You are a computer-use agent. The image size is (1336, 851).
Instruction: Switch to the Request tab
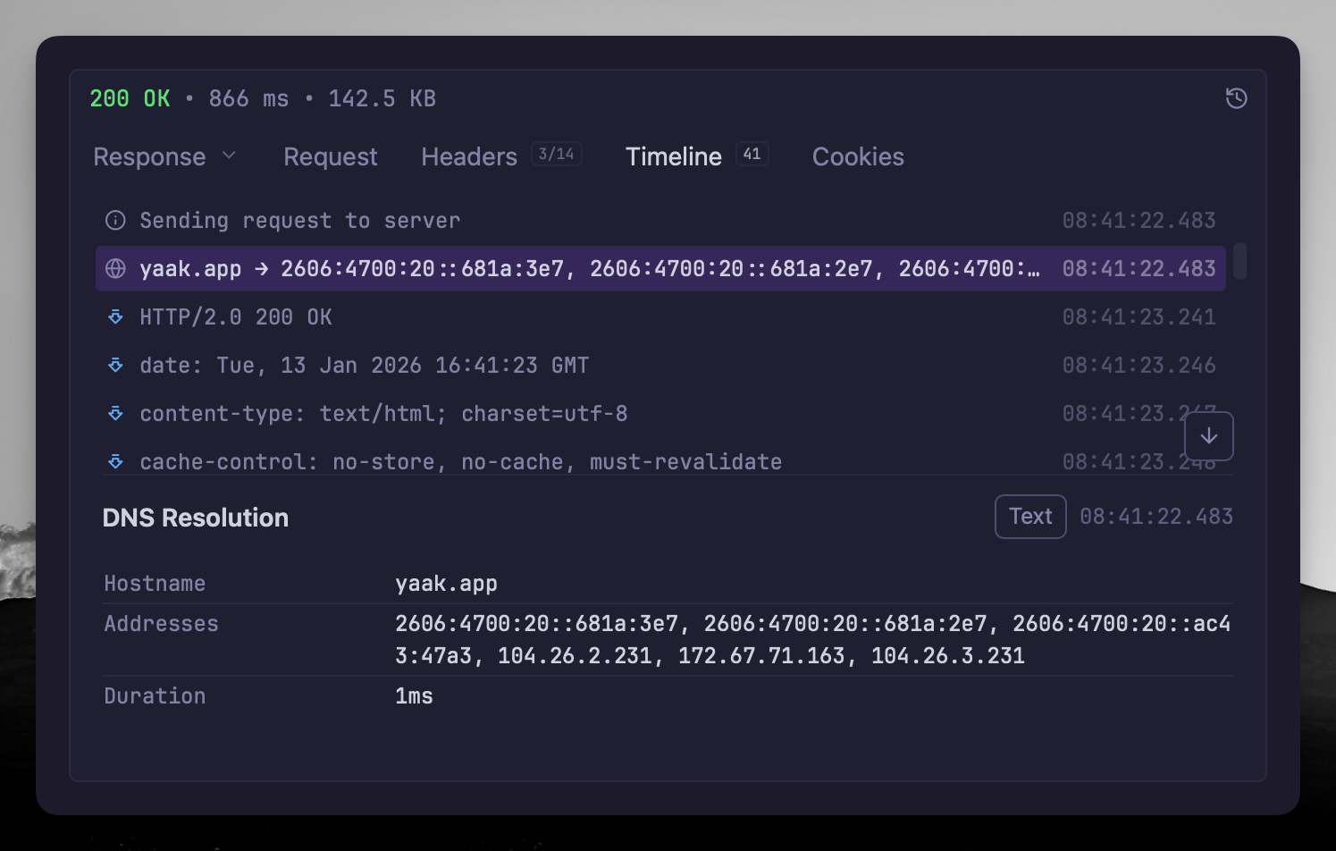[x=330, y=156]
